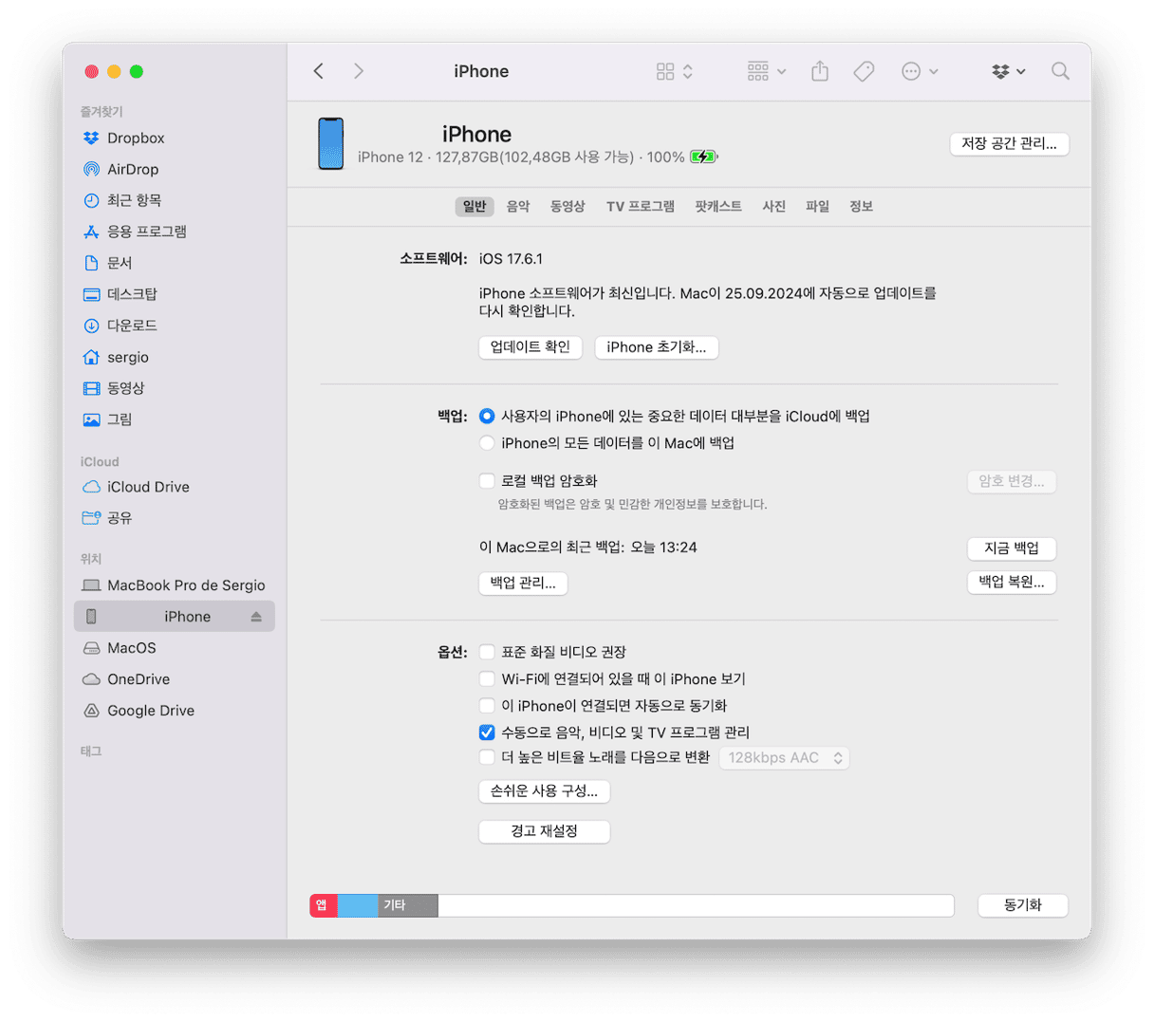The height and width of the screenshot is (1022, 1154).
Task: Switch to the 파일 tab
Action: (817, 206)
